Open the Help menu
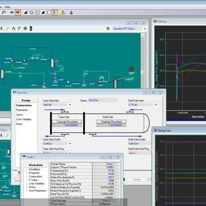 click(x=8, y=7)
